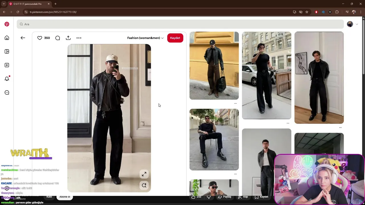Image resolution: width=365 pixels, height=205 pixels.
Task: Click Chrome back navigation arrow
Action: coord(4,12)
